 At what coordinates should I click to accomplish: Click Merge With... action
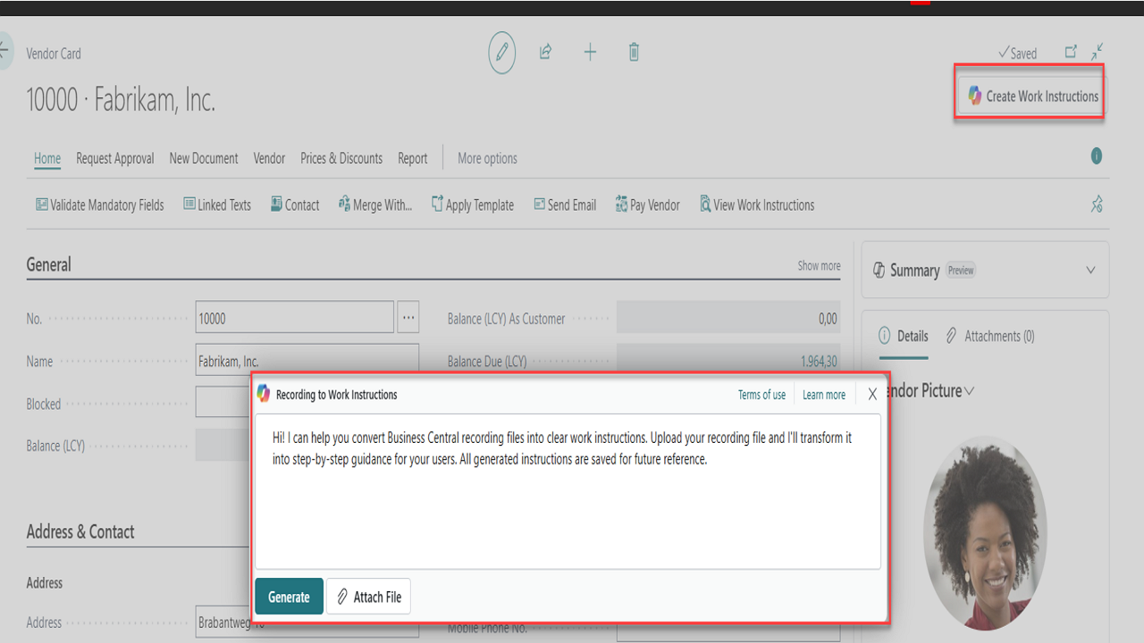pyautogui.click(x=375, y=205)
